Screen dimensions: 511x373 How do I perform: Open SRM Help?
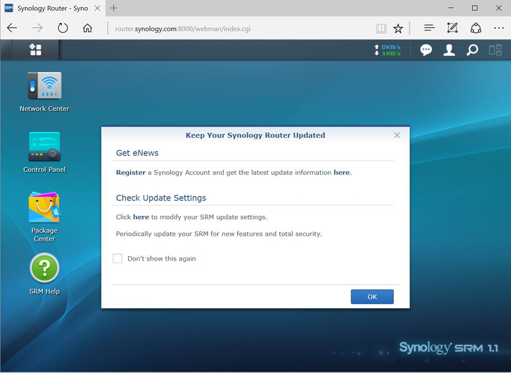[44, 269]
